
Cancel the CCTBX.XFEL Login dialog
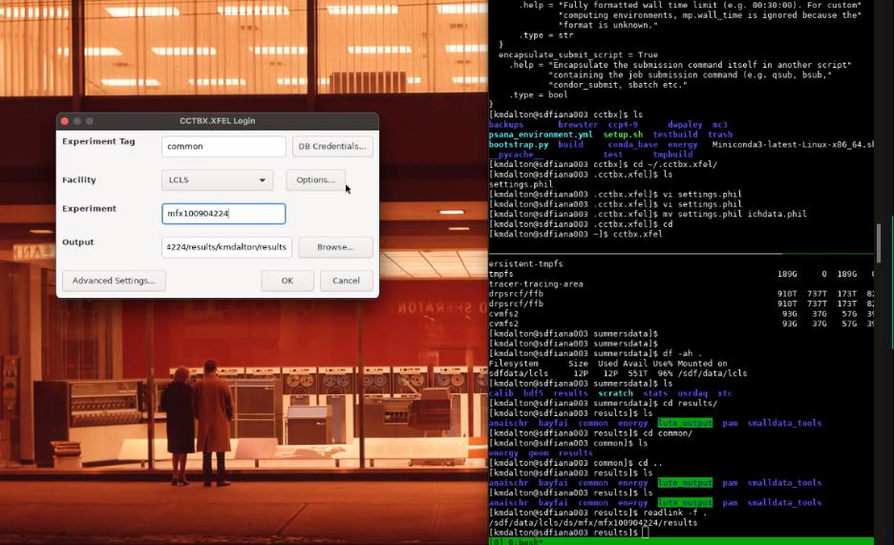346,281
